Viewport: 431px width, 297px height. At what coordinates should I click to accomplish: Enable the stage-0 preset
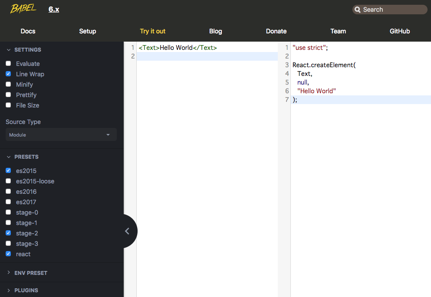click(8, 212)
